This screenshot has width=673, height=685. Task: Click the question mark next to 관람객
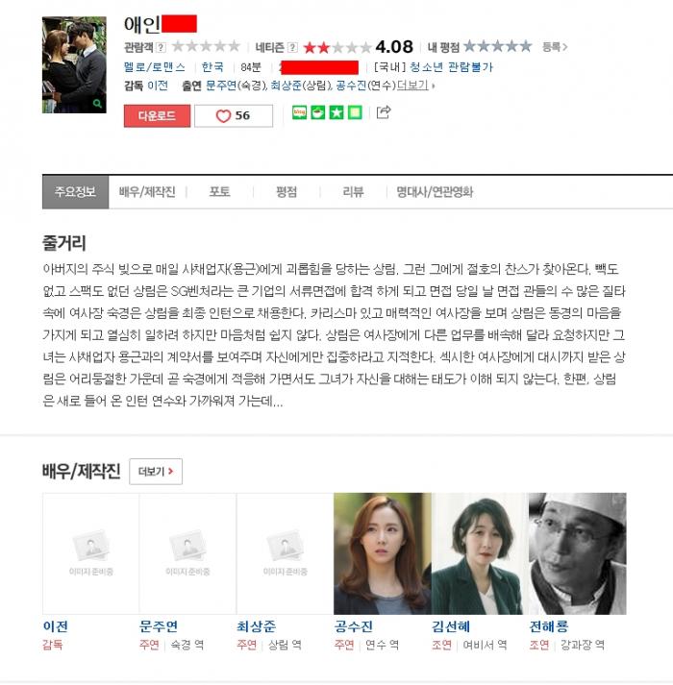coord(161,47)
